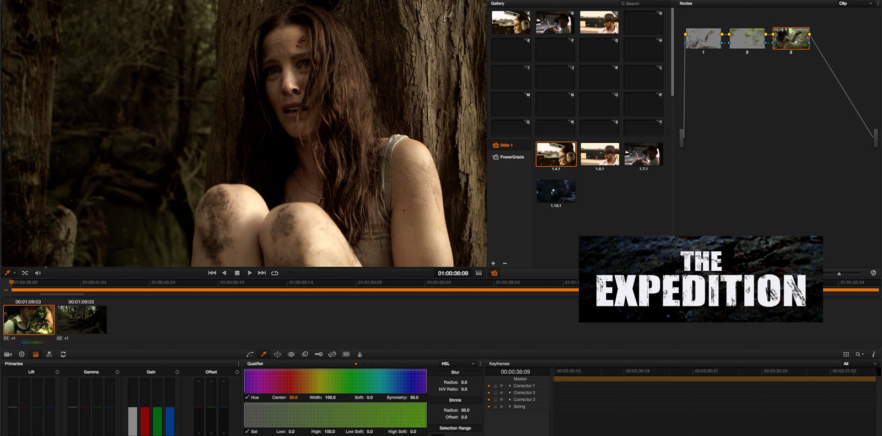Open the Primaries palette options menu
882x436 pixels.
[x=238, y=364]
